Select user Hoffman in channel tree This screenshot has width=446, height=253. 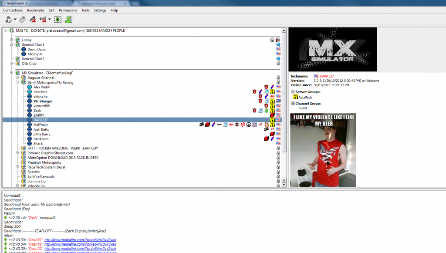click(x=41, y=125)
